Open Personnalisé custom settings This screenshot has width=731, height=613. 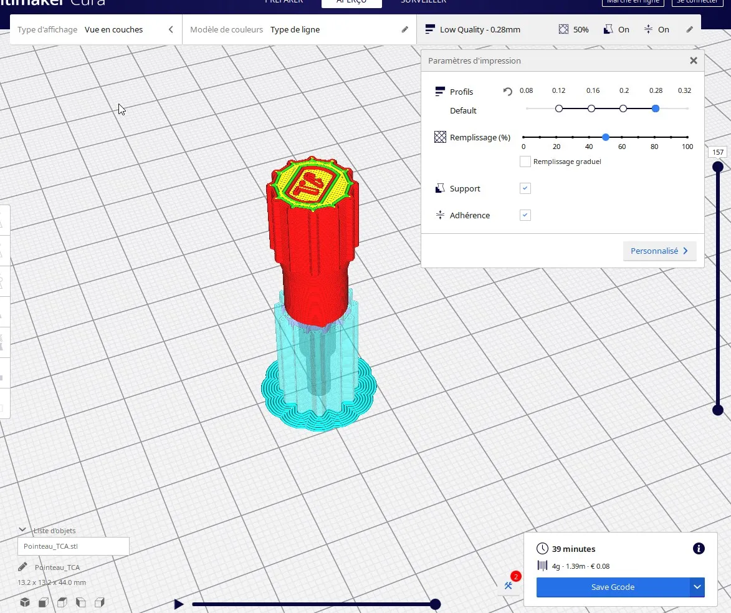pyautogui.click(x=659, y=251)
